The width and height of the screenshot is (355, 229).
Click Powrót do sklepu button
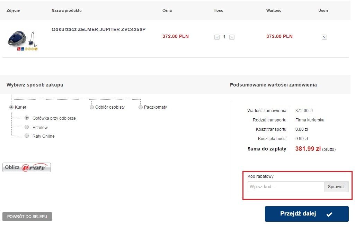pos(27,217)
